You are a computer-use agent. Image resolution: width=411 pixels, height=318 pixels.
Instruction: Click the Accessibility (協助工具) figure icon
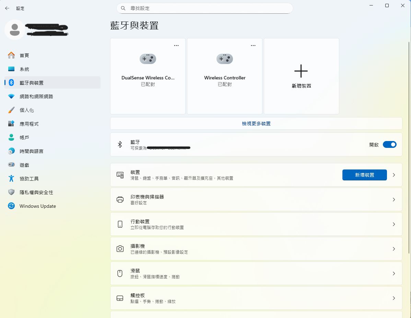[x=11, y=179]
